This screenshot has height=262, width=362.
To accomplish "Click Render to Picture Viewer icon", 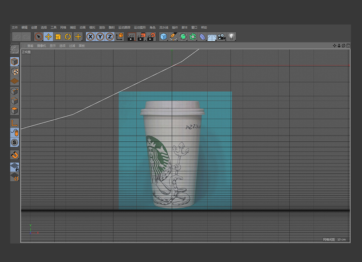I will 141,37.
